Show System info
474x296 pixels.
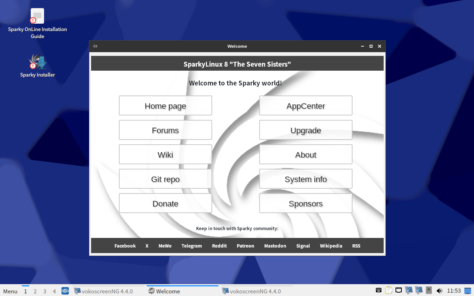(306, 179)
